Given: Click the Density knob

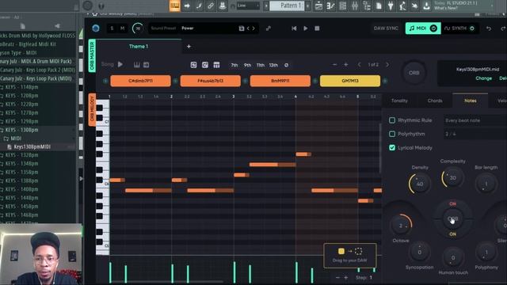Looking at the screenshot, I should pos(420,184).
